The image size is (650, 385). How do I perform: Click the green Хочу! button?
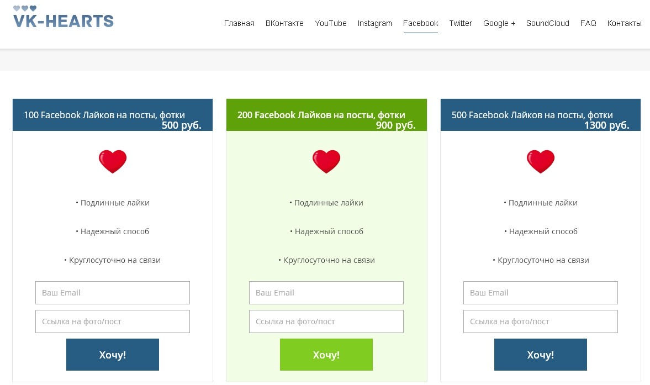pyautogui.click(x=326, y=355)
